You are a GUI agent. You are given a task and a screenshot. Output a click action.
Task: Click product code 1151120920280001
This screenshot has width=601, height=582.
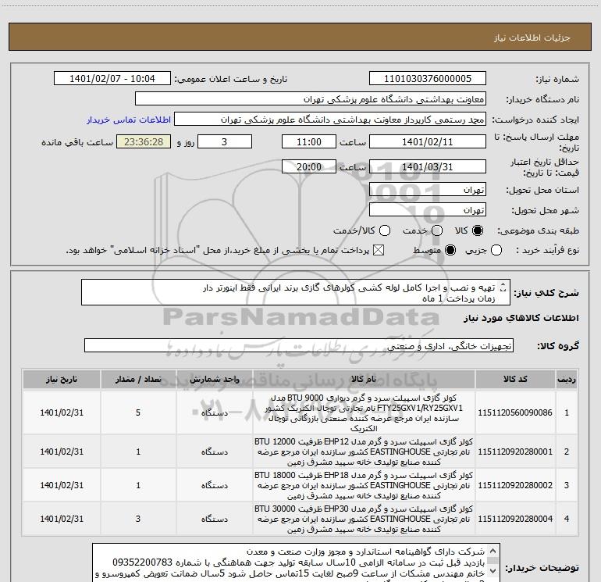[515, 452]
